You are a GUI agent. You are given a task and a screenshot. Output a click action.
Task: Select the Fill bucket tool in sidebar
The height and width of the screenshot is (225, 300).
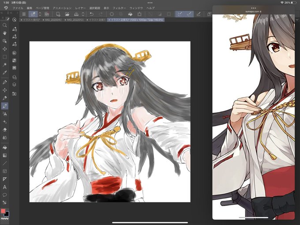4,147
